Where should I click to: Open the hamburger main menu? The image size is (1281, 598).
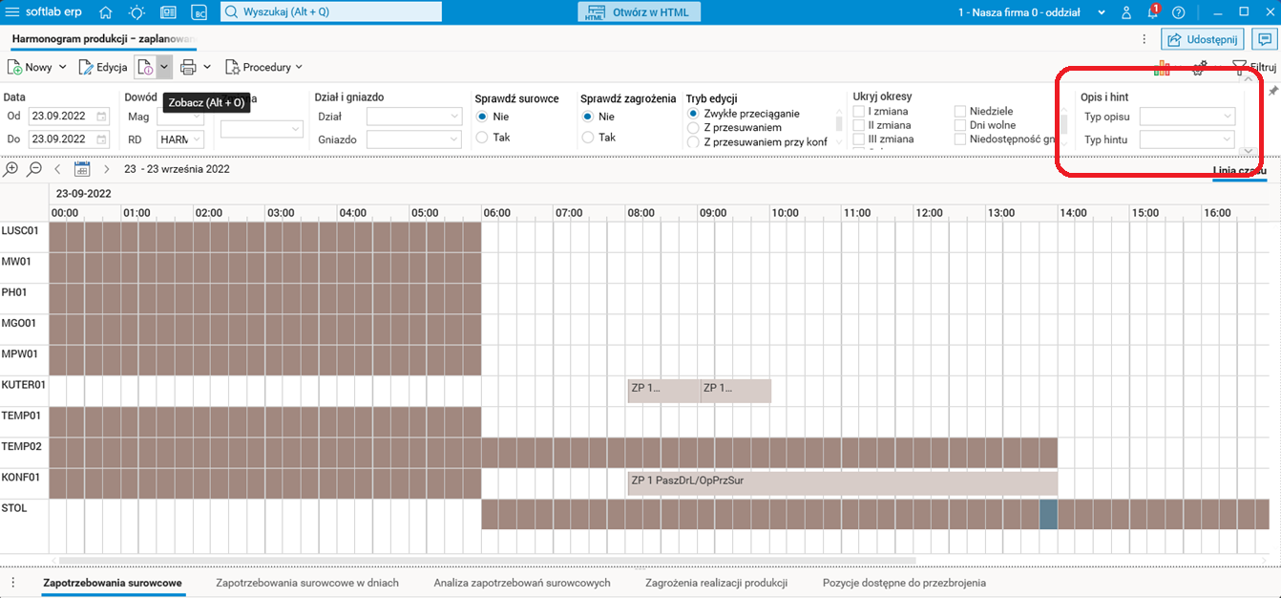(12, 12)
